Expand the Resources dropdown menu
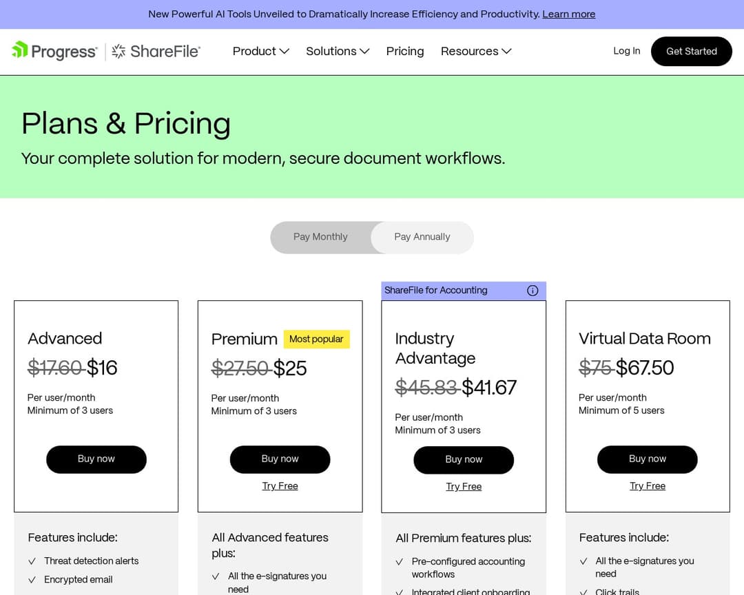Screen dimensions: 744x595 tap(476, 51)
